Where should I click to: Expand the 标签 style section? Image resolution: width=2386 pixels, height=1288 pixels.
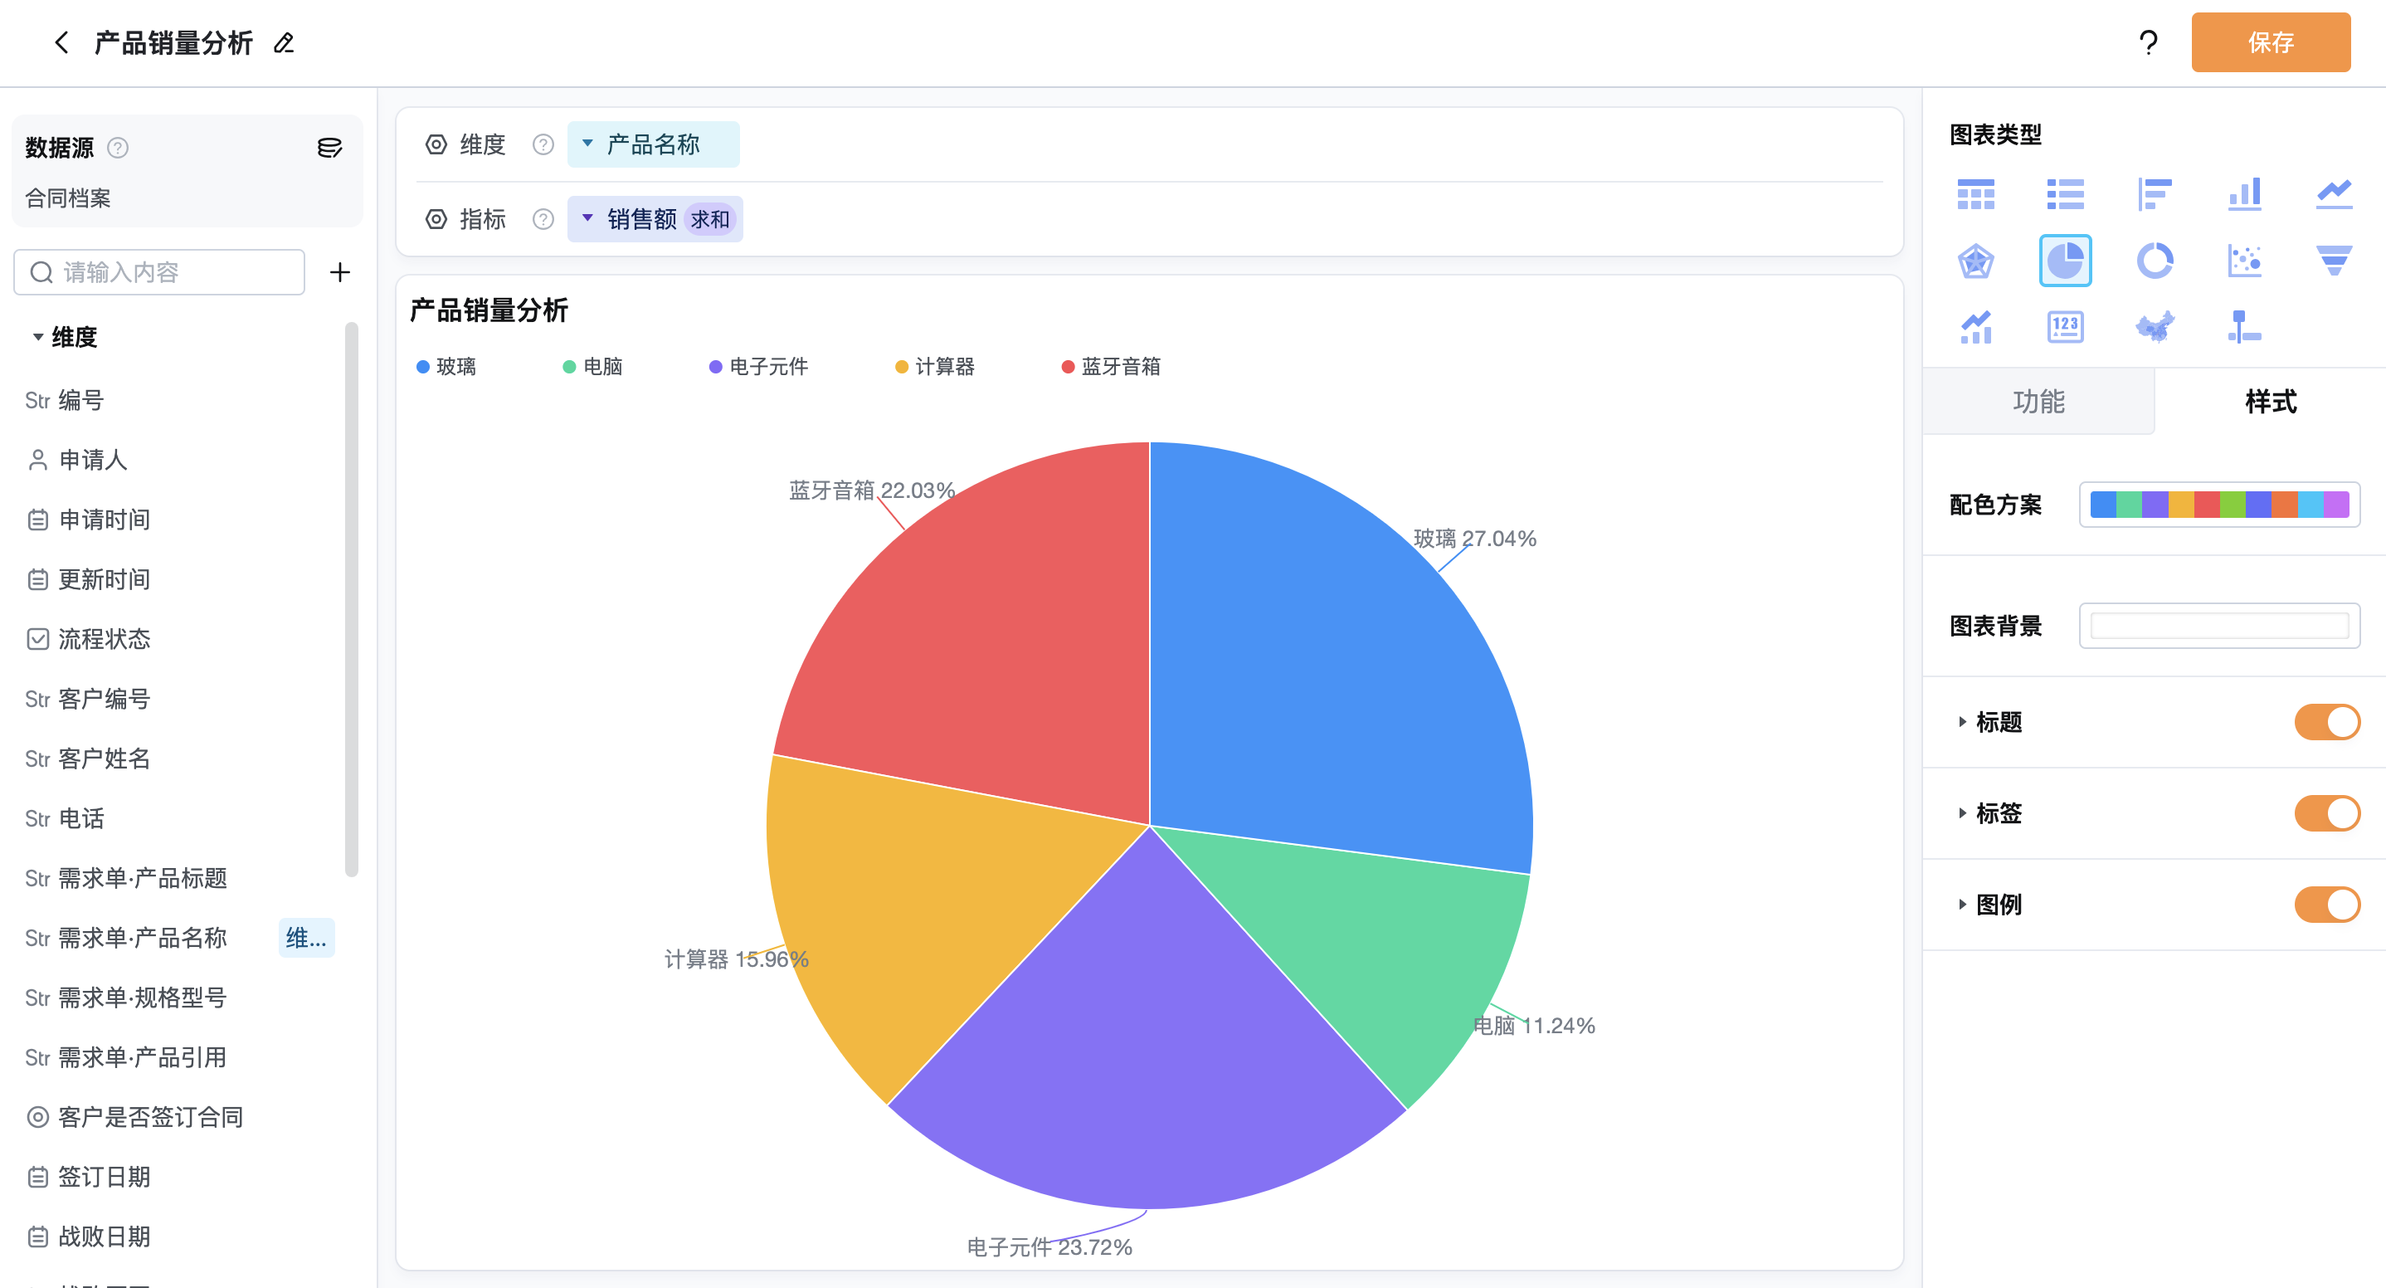[1963, 813]
